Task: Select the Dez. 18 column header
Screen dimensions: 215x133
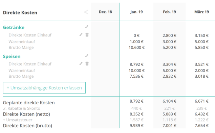Action: (x=105, y=12)
